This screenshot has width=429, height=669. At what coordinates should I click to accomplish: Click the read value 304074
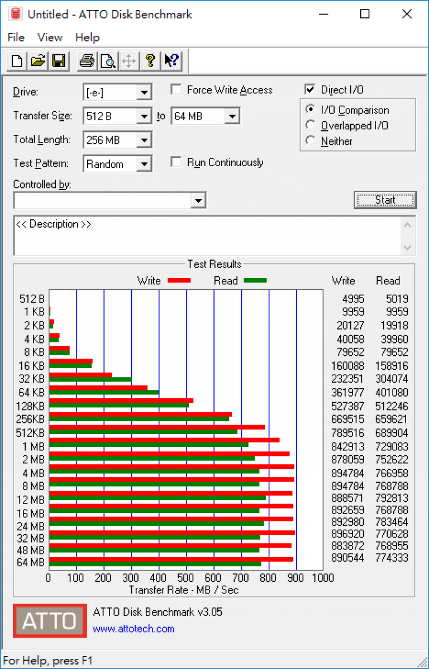(392, 379)
